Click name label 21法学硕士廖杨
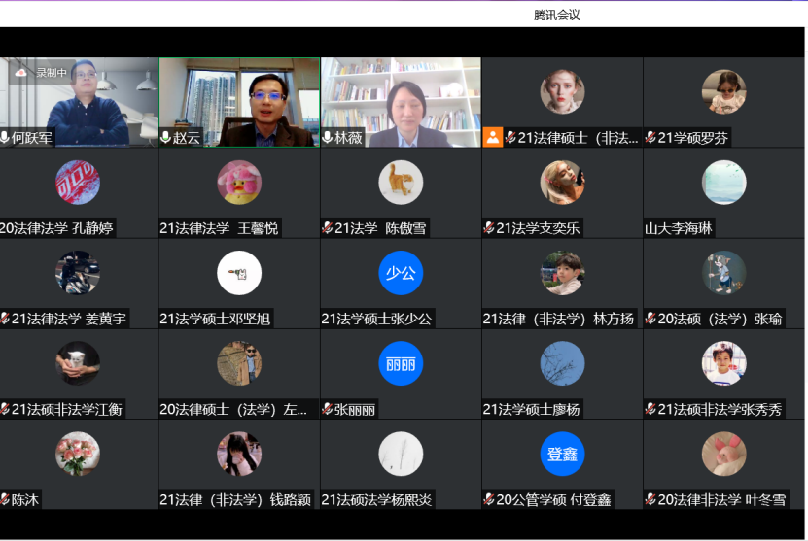 531,410
